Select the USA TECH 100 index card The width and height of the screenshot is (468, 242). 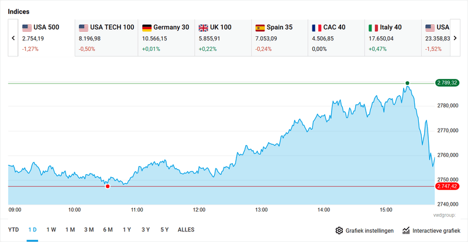106,38
